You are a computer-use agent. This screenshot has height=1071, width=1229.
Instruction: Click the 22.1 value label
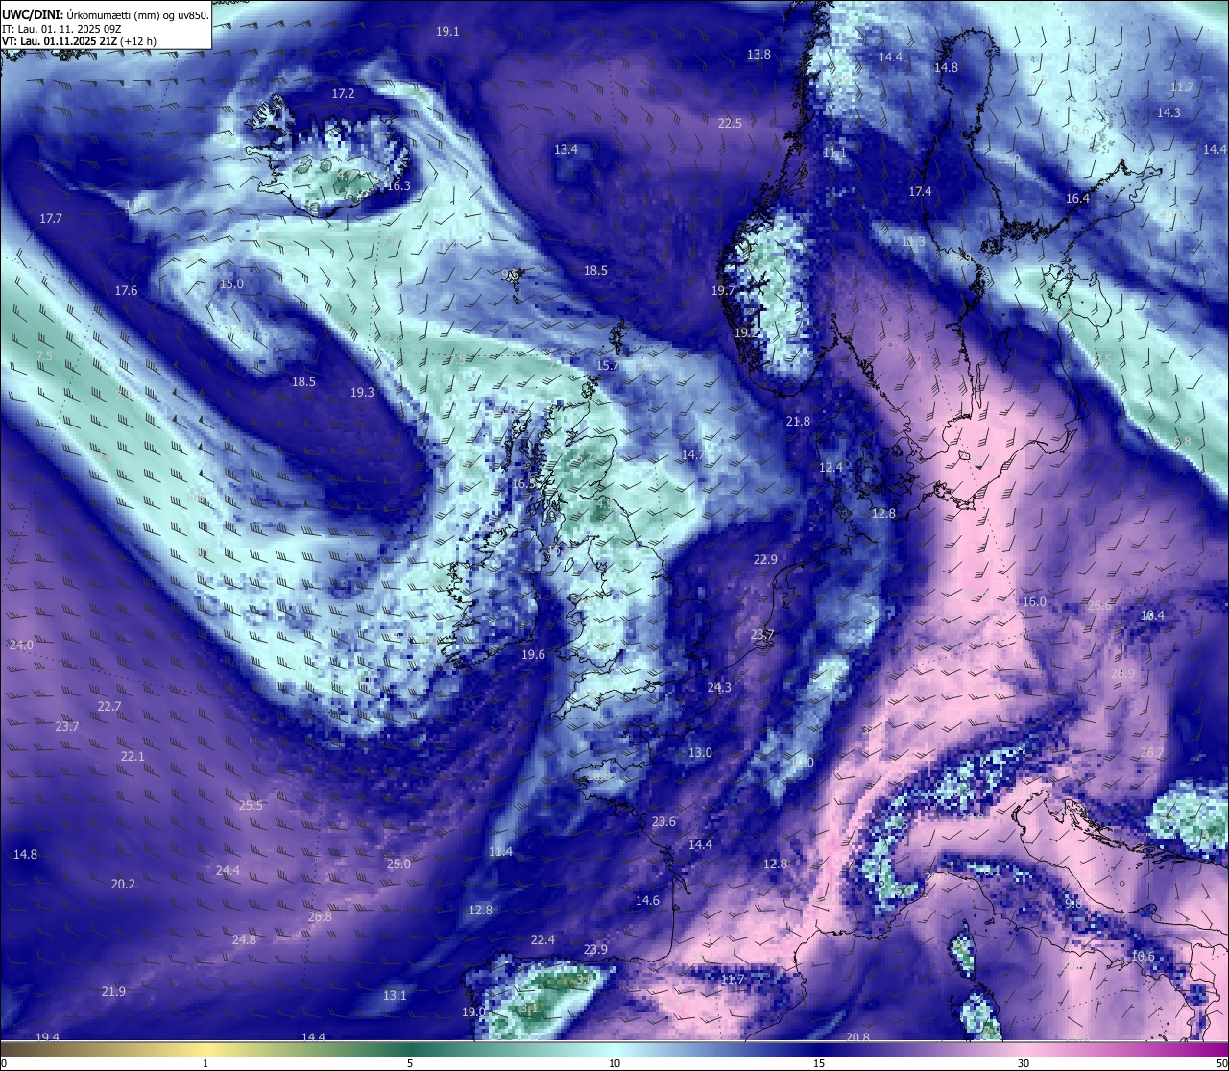[x=133, y=757]
